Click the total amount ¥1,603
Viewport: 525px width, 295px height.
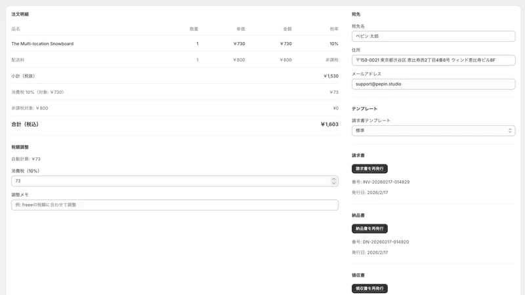329,125
